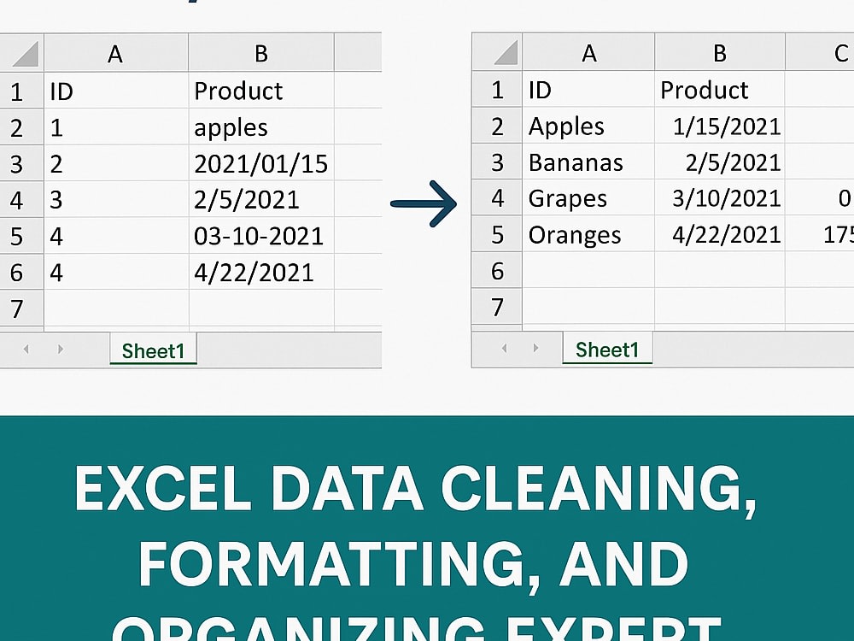The width and height of the screenshot is (854, 641).
Task: Select the Sheet1 tab on the left spreadsheet
Action: [154, 349]
